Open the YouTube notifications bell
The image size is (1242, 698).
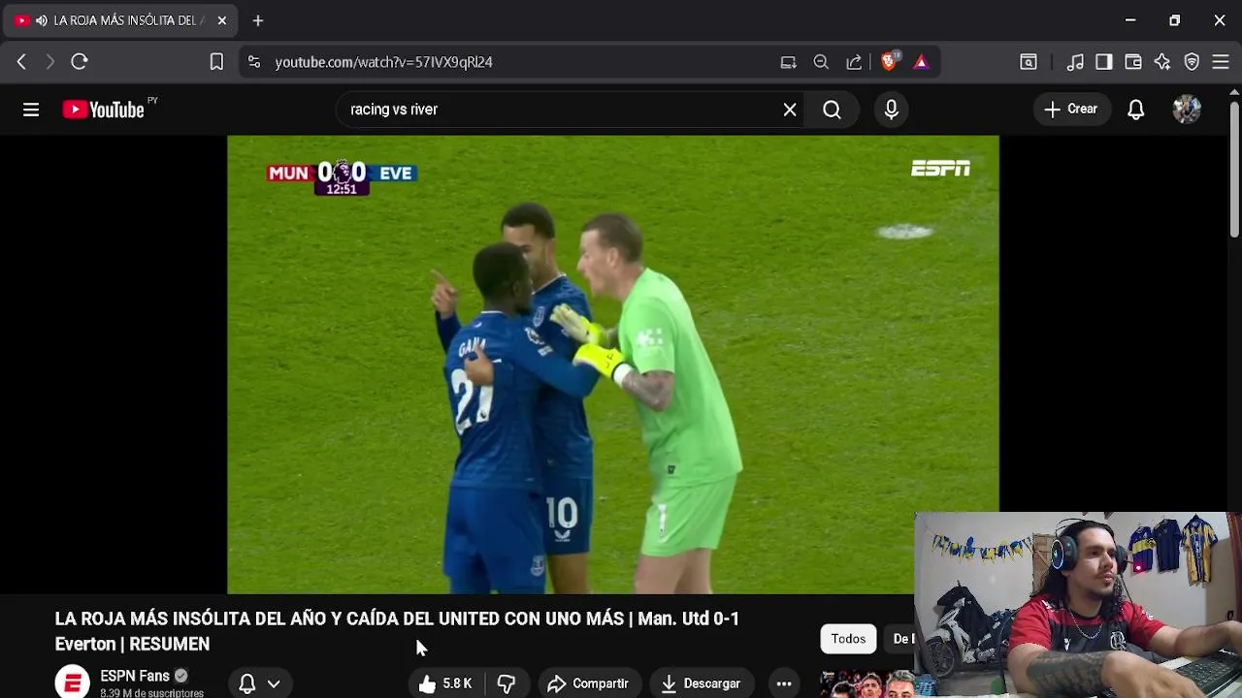click(x=1135, y=110)
